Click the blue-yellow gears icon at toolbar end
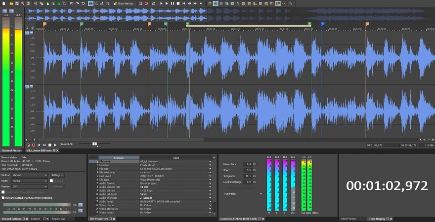 [x=291, y=3]
